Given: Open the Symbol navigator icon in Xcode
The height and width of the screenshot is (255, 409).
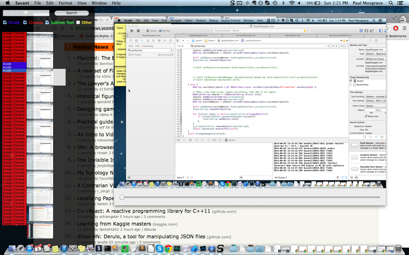Looking at the screenshot, I should pos(136,41).
